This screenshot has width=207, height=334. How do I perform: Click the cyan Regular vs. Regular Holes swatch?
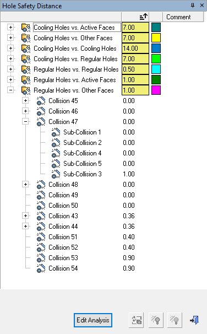(x=156, y=69)
